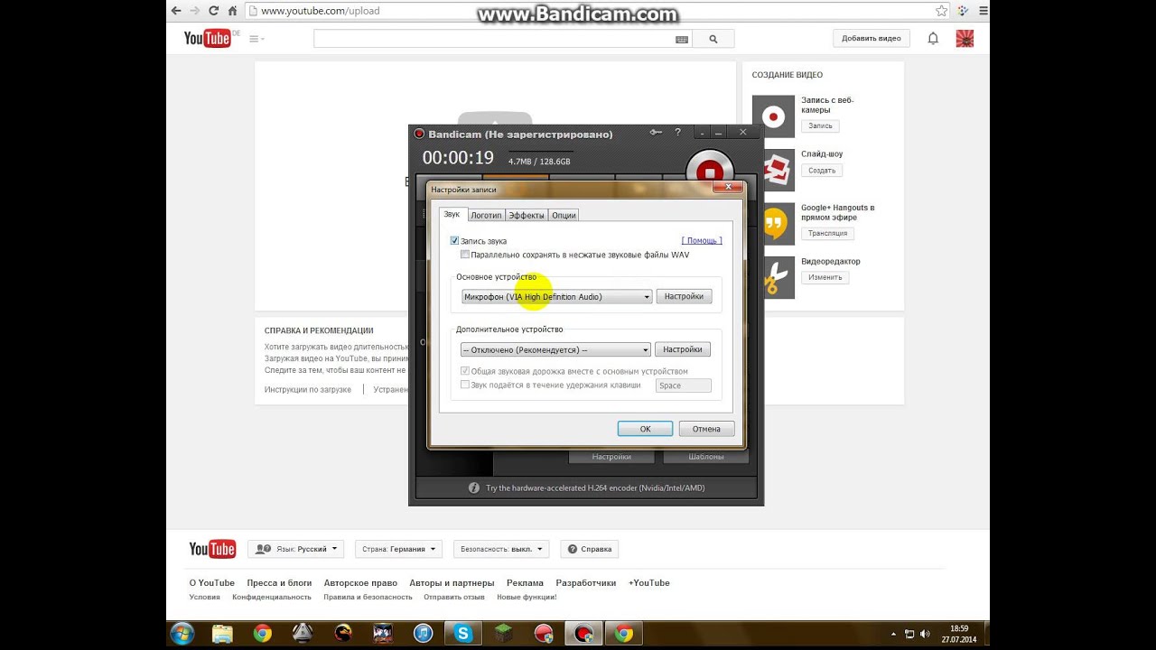
Task: Open the on-screen keyboard icon in search box
Action: click(682, 40)
